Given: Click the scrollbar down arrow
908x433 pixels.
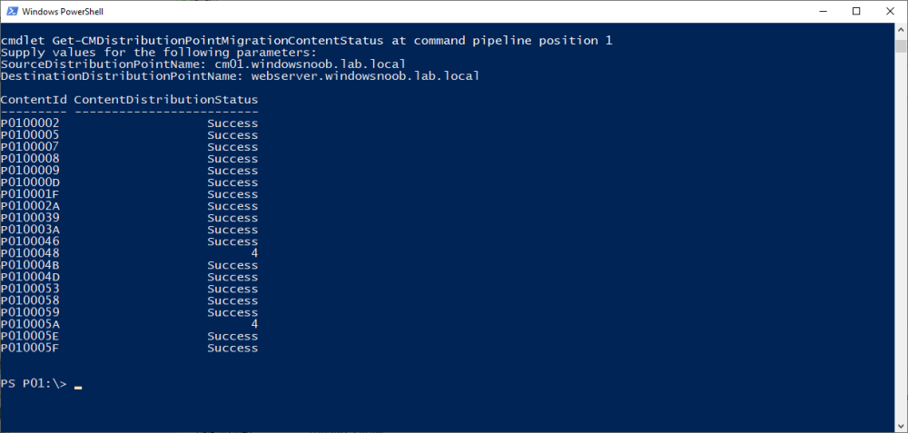Looking at the screenshot, I should pyautogui.click(x=901, y=426).
